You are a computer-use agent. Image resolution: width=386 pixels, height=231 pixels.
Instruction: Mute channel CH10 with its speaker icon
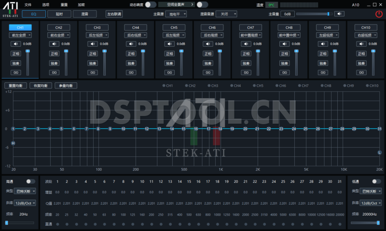[361, 44]
